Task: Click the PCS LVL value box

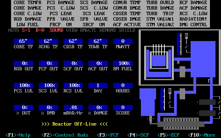Action: tap(23, 86)
